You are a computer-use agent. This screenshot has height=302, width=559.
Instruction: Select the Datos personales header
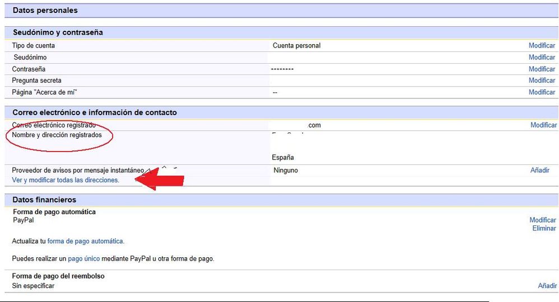click(x=45, y=11)
